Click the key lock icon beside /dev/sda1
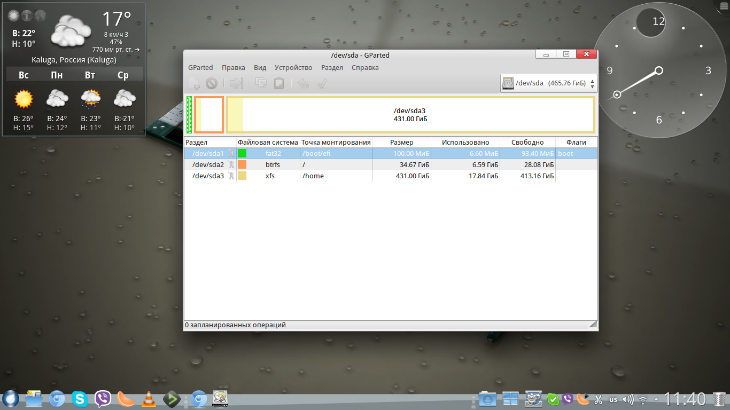 click(x=231, y=153)
